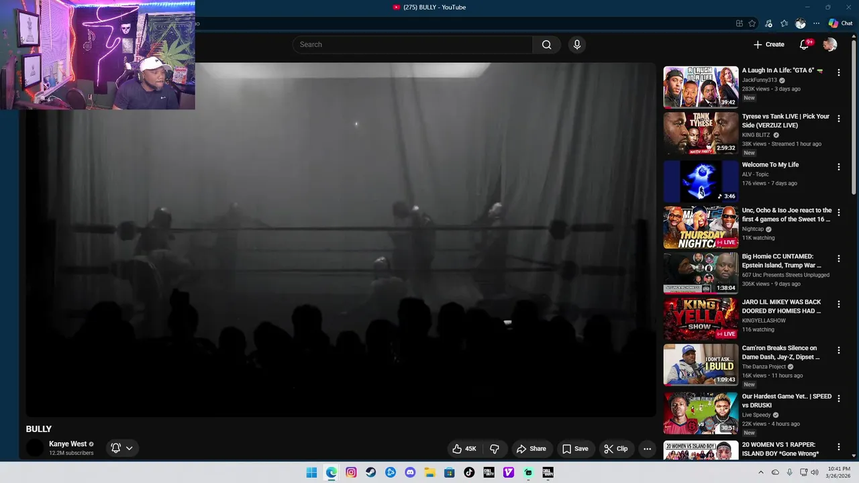Image resolution: width=859 pixels, height=483 pixels.
Task: Open Big Homie CC UNTAMED video title
Action: (781, 261)
